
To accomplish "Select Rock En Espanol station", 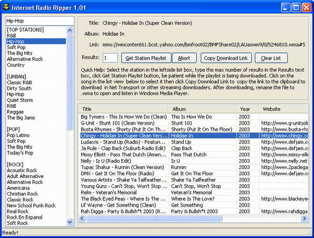I will (x=25, y=217).
